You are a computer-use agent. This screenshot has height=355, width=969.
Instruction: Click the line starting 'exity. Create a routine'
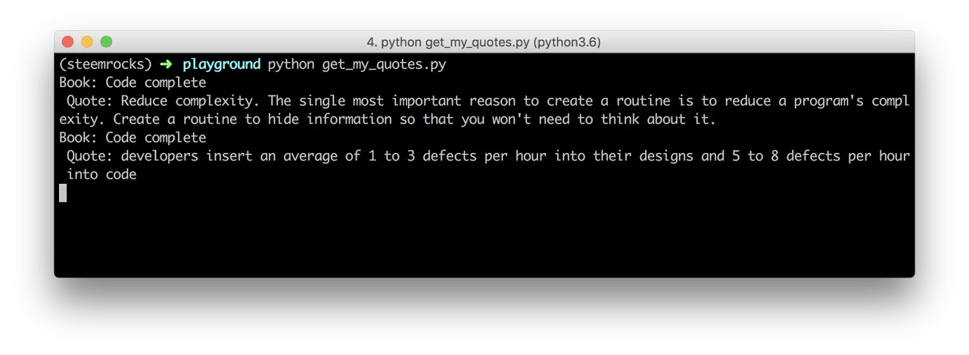point(387,119)
